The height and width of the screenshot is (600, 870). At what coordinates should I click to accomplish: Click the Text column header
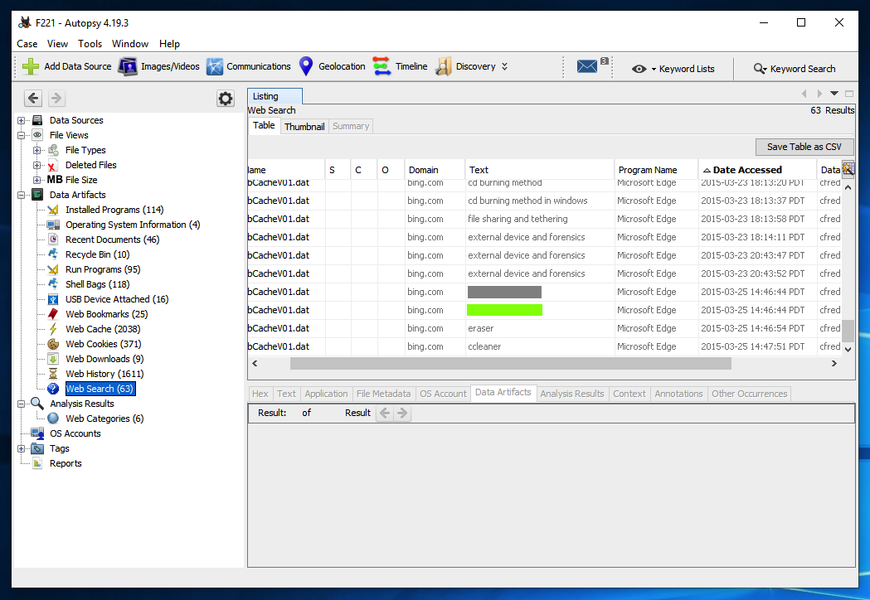[539, 170]
